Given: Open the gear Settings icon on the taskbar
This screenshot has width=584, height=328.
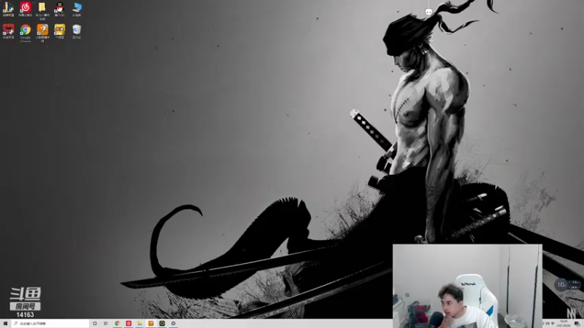Looking at the screenshot, I should pos(173,324).
